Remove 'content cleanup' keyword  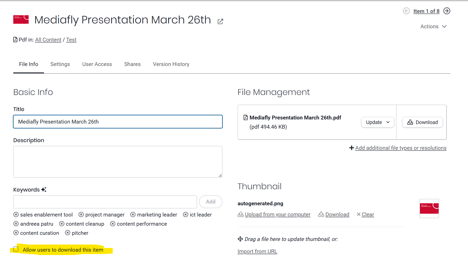62,224
